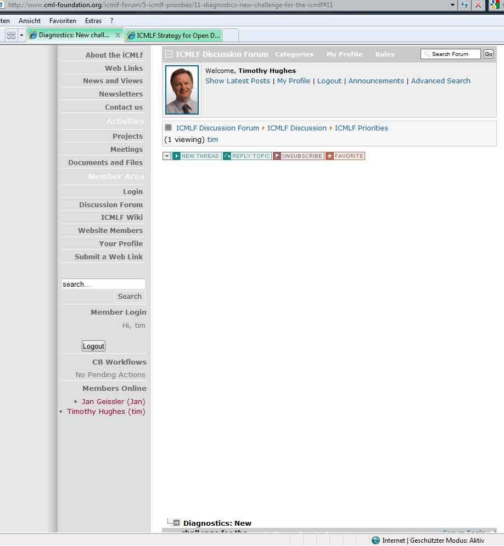
Task: Click the REPLY TOPIC button
Action: (247, 156)
